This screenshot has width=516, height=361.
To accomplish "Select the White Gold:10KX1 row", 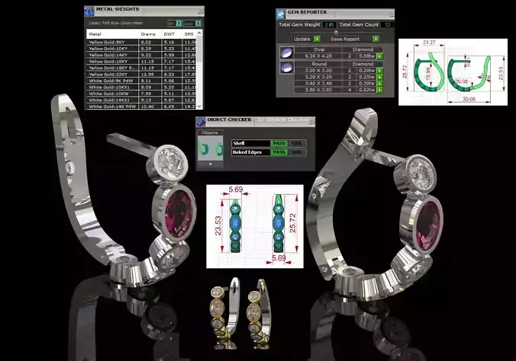I will pyautogui.click(x=141, y=88).
